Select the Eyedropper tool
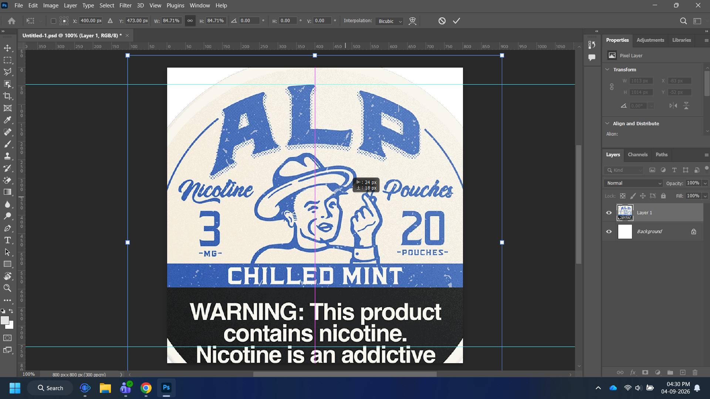The height and width of the screenshot is (399, 710). [7, 120]
